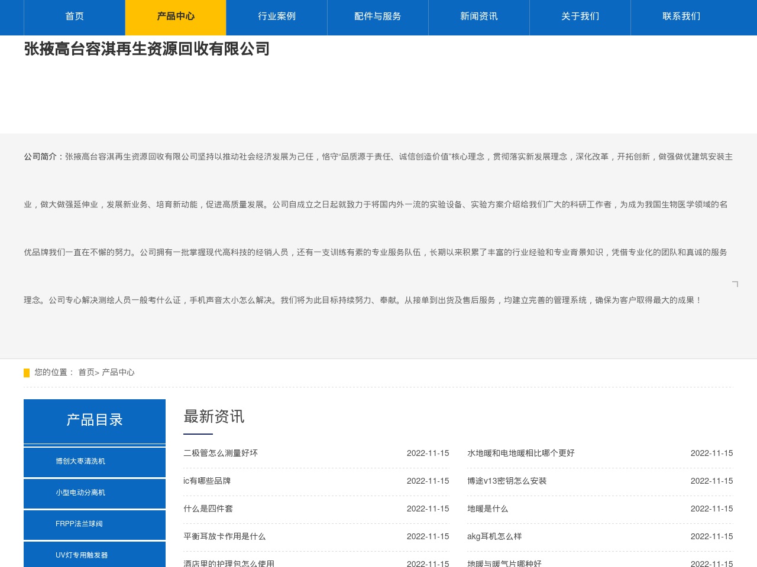Click date beside 地暖是什么
This screenshot has height=567, width=757.
712,509
